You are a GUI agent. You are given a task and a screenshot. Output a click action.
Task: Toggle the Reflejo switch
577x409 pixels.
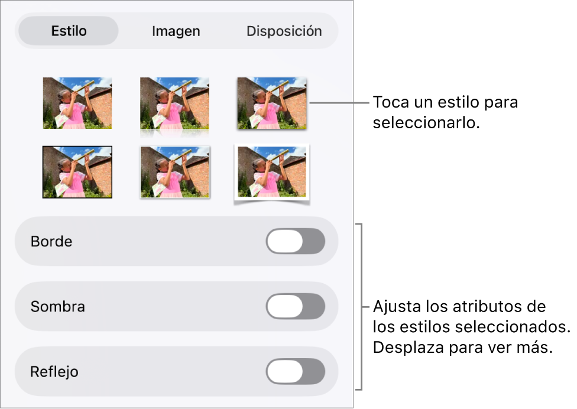click(296, 372)
